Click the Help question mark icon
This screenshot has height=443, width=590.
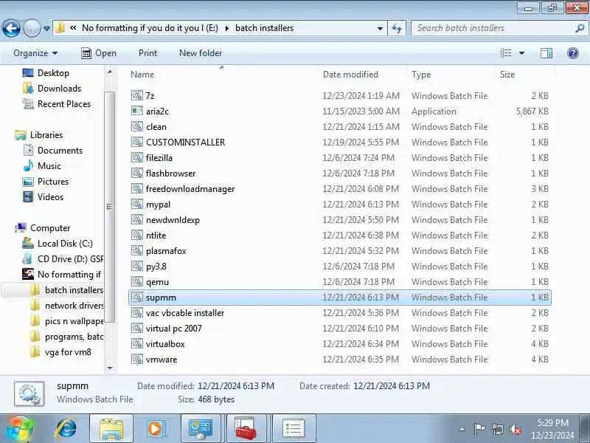(573, 53)
